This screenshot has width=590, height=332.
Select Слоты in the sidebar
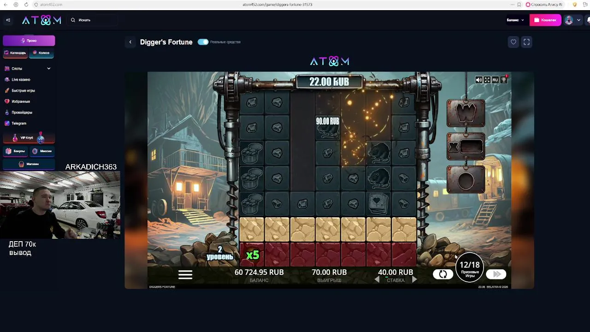pyautogui.click(x=17, y=68)
